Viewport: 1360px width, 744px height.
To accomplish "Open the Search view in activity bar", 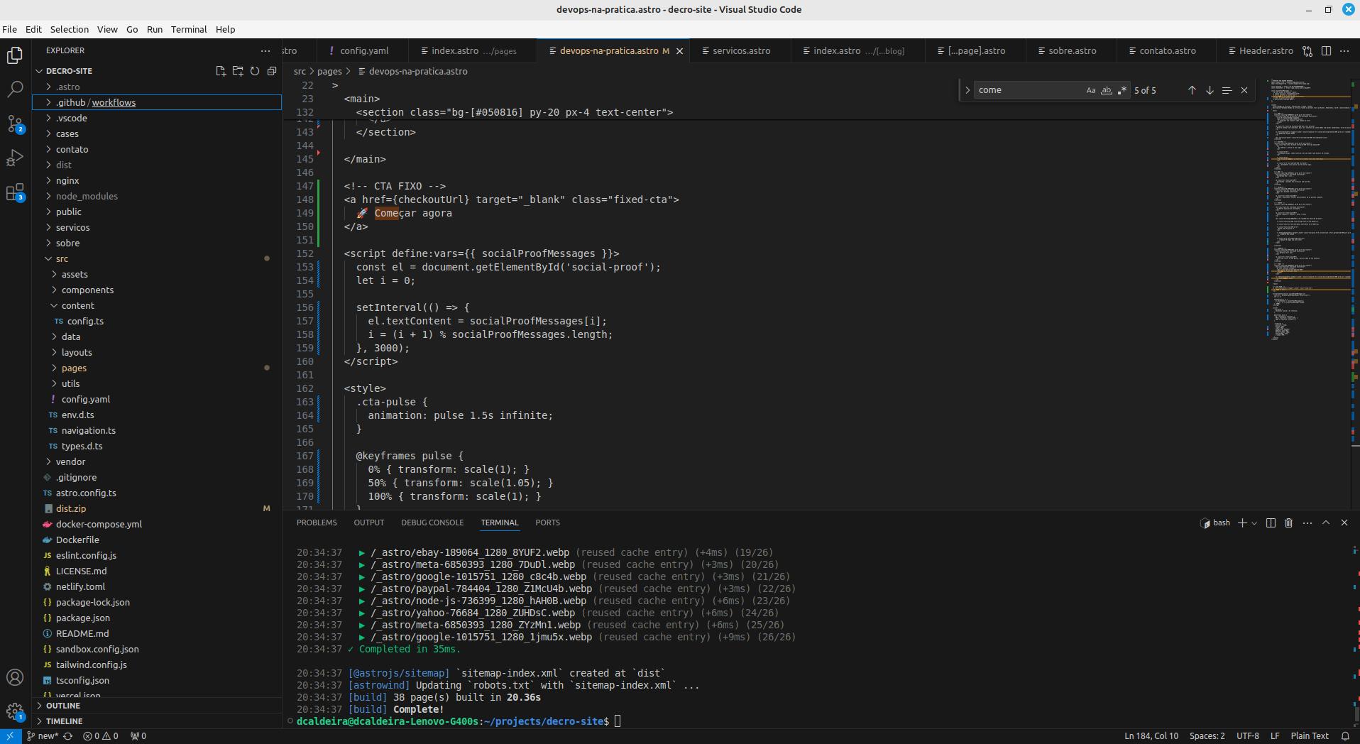I will (15, 89).
